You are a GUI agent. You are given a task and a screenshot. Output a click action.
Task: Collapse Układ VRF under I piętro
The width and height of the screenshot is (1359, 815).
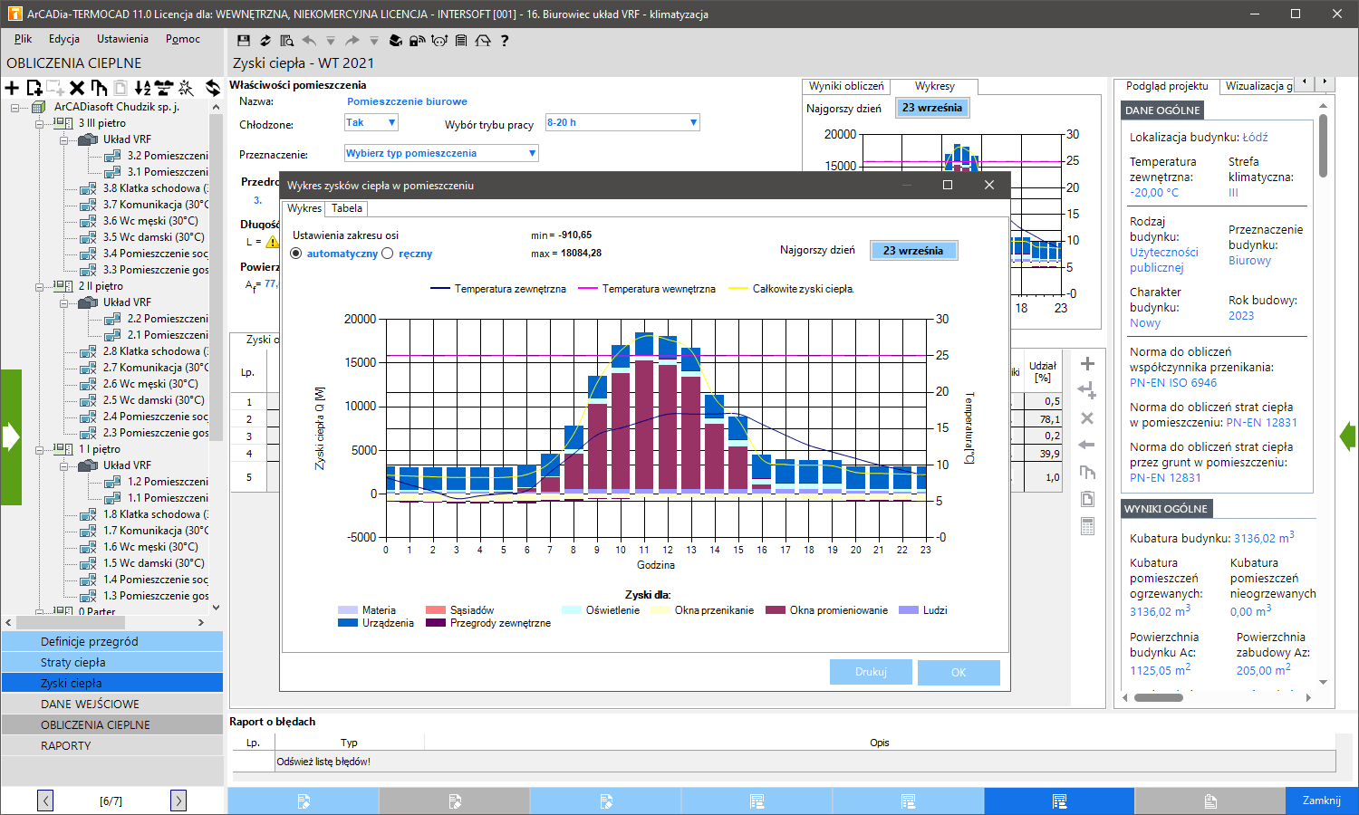(x=64, y=465)
